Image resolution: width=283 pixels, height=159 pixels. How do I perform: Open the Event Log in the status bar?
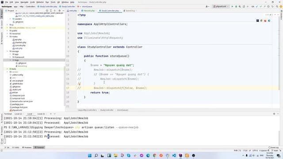click(x=273, y=148)
